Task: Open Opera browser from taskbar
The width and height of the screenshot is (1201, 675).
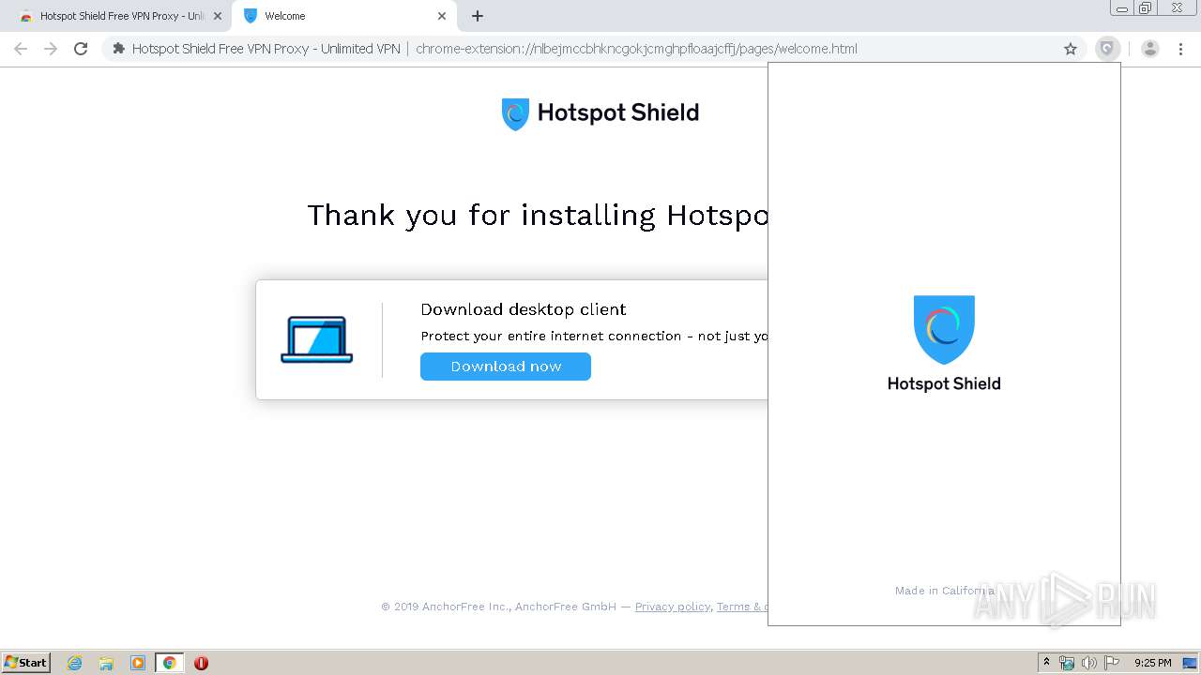Action: 201,663
